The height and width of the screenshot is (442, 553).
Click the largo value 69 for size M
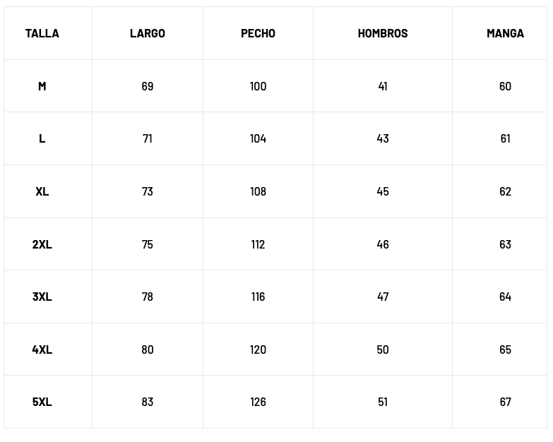[x=148, y=86]
